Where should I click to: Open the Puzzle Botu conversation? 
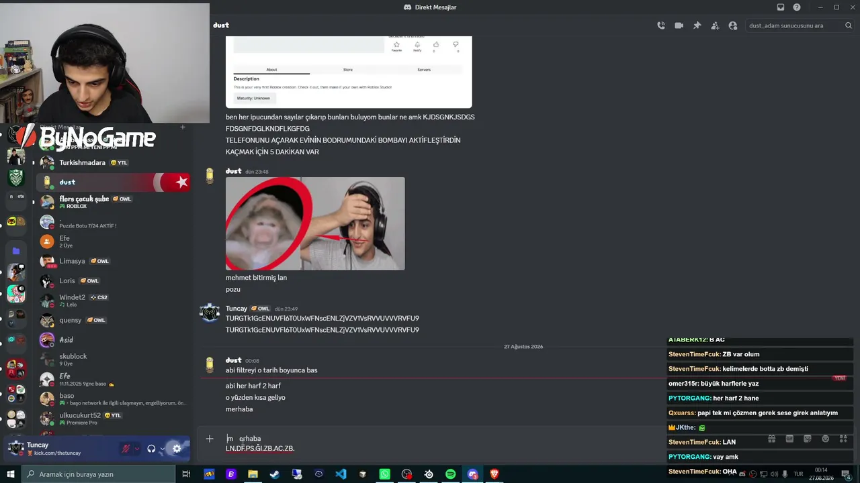point(114,222)
